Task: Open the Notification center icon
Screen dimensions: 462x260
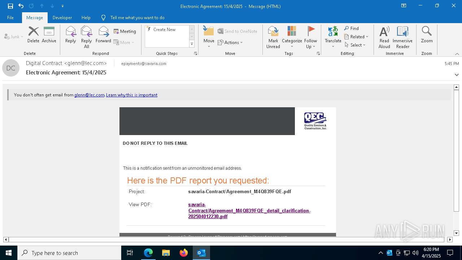Action: pos(450,253)
